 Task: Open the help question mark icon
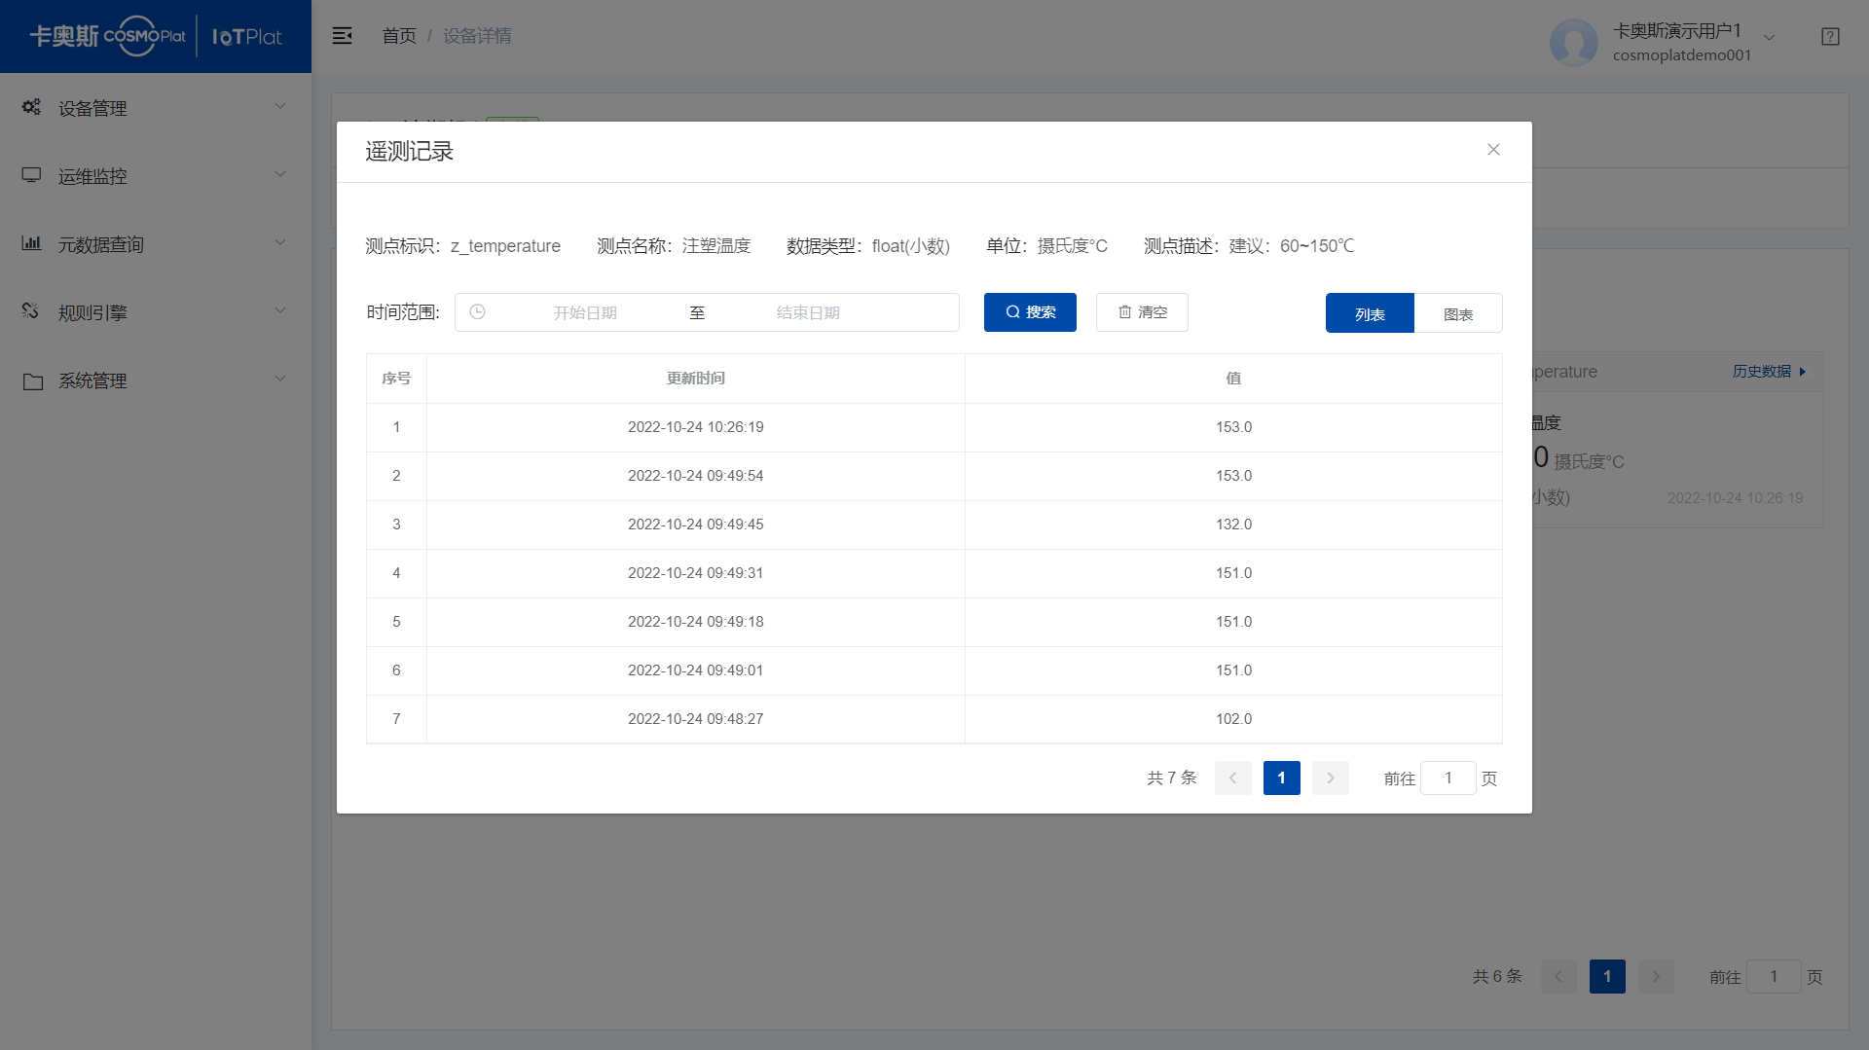[1830, 36]
